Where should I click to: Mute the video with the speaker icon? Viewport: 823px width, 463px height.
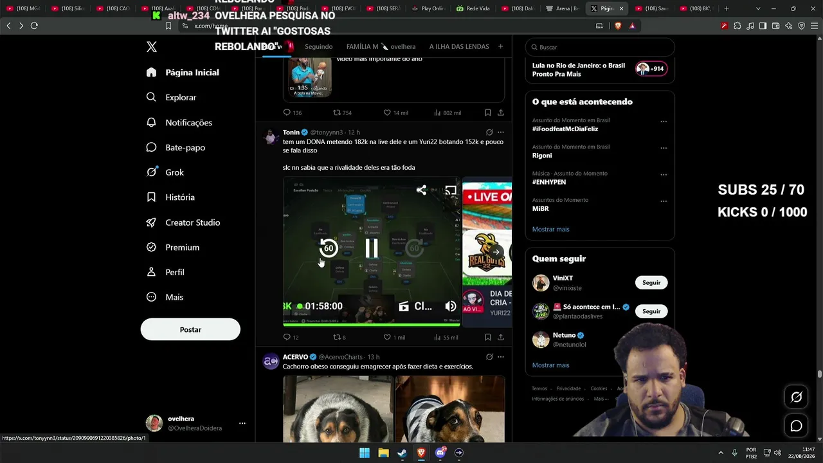pos(451,307)
